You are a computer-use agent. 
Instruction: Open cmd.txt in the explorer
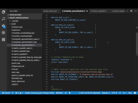tap(15, 69)
